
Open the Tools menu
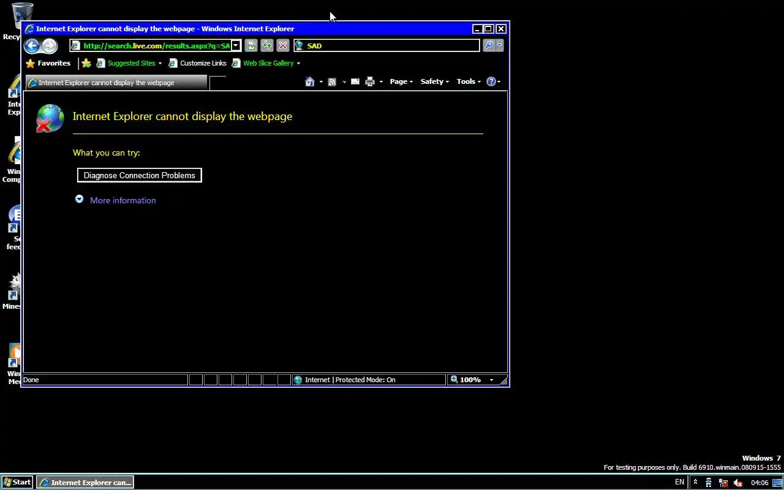point(469,81)
